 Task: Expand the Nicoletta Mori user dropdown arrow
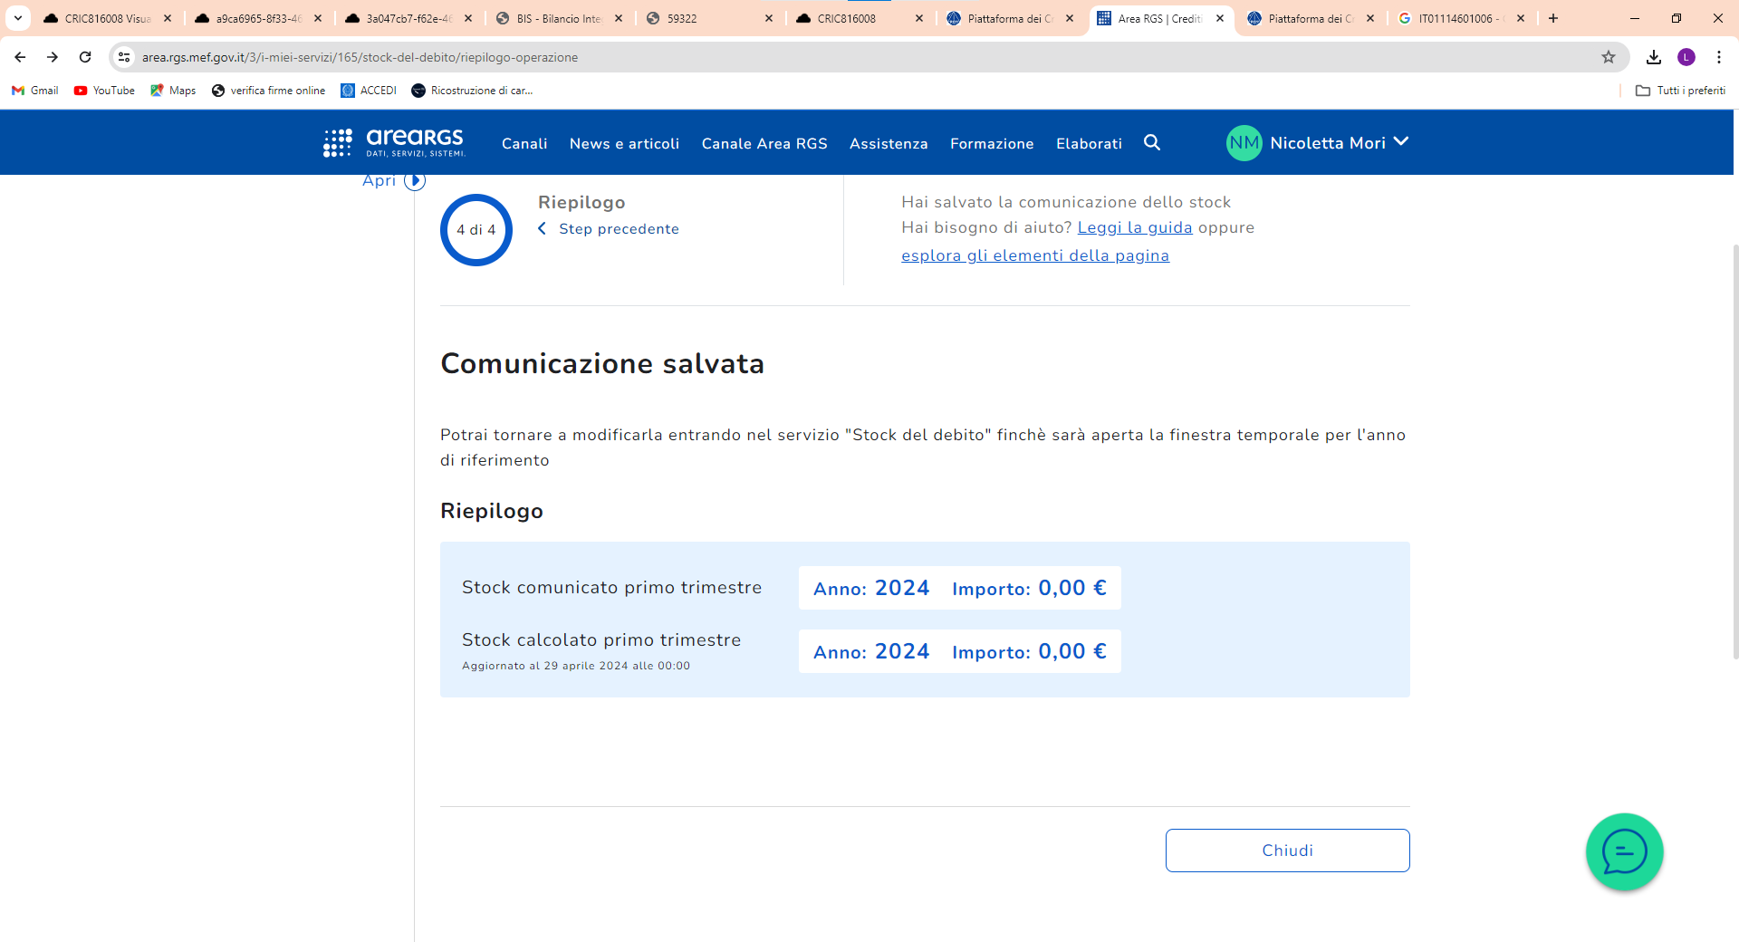[1401, 141]
